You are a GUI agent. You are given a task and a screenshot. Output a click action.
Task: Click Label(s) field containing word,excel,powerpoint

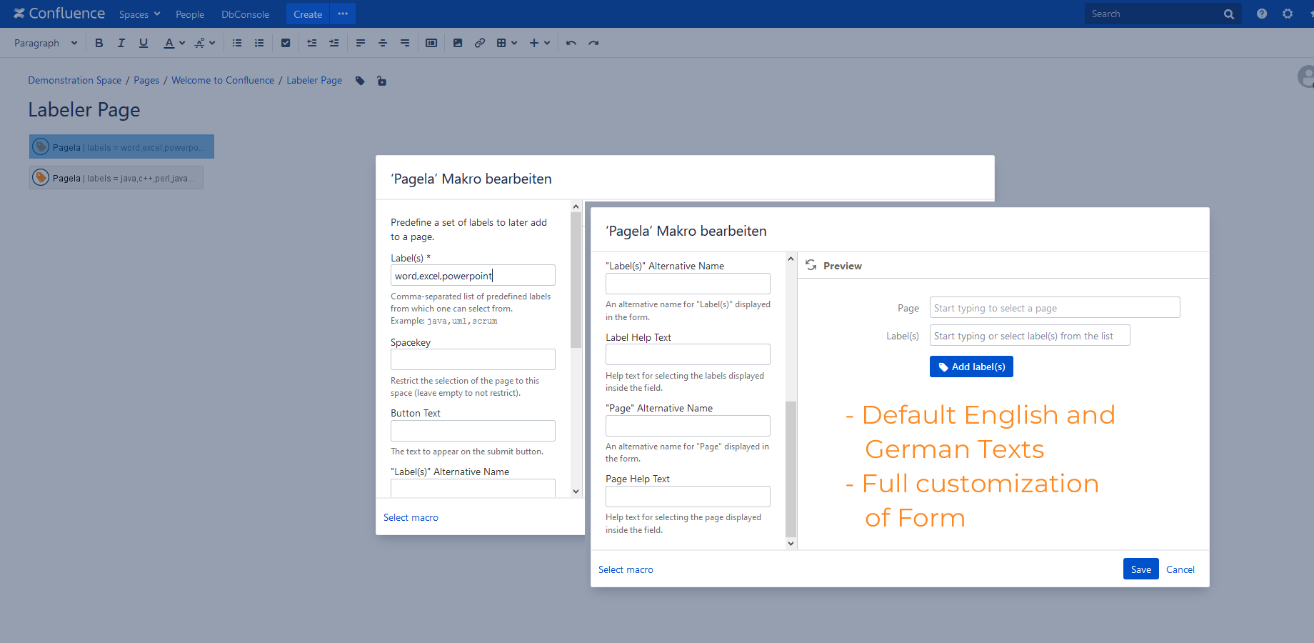click(473, 276)
